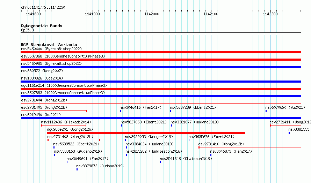Select the red span under esv2731408
This screenshot has width=311, height=183.
point(74,140)
